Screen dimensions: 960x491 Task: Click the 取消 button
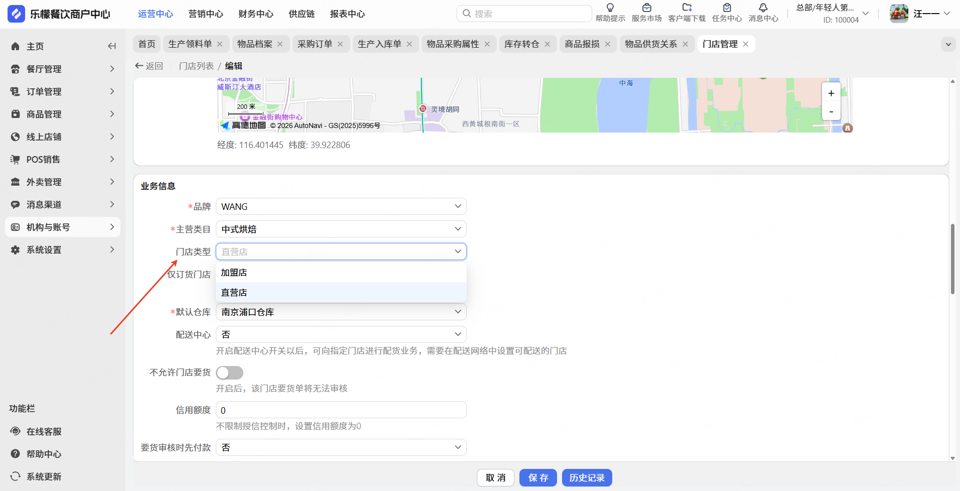pyautogui.click(x=495, y=478)
